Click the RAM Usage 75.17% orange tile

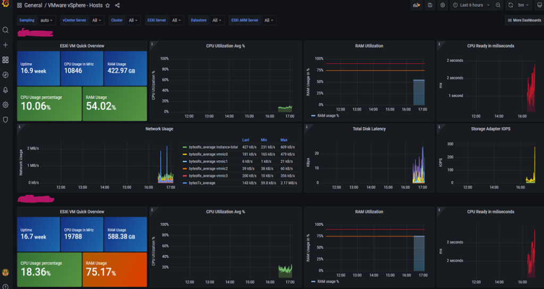115,269
